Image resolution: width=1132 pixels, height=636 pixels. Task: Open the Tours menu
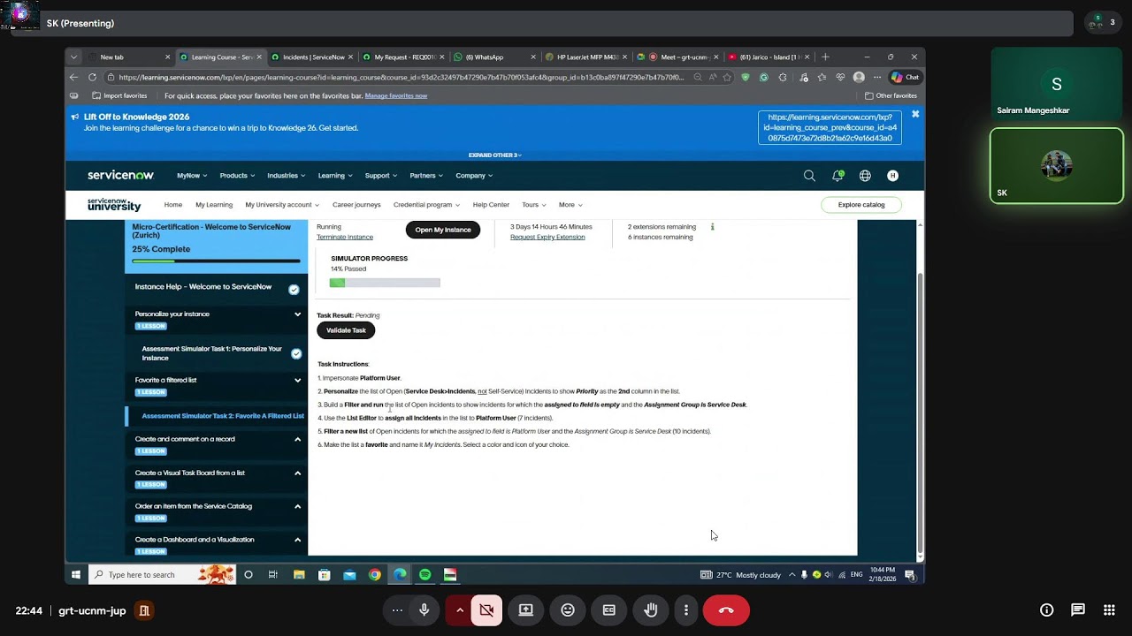click(x=533, y=205)
